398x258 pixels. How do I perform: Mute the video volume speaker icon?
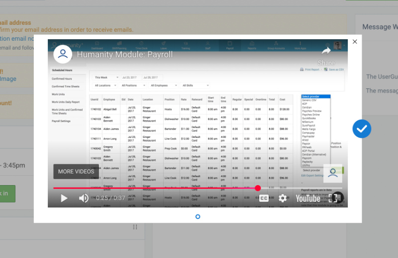pyautogui.click(x=83, y=198)
